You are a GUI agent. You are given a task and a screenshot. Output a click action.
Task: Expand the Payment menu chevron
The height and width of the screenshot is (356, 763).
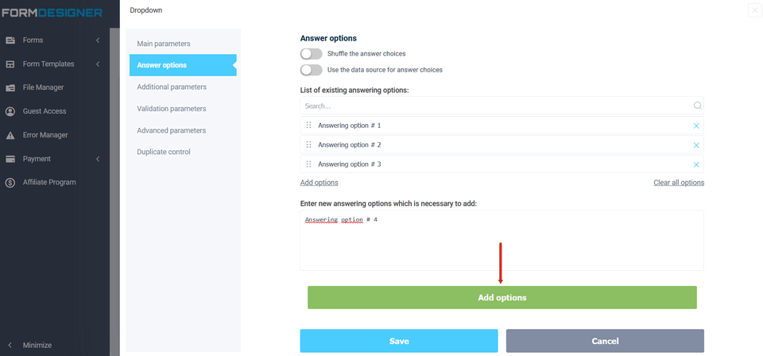point(98,159)
